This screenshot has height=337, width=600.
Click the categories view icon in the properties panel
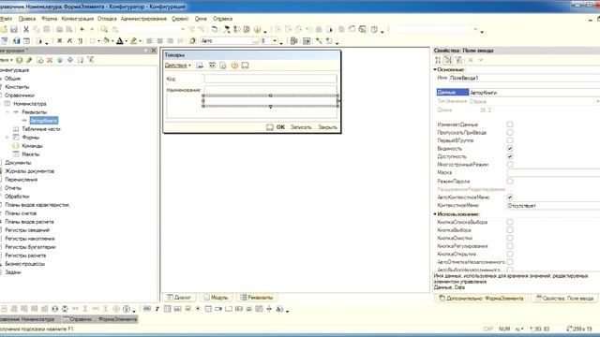[x=448, y=60]
